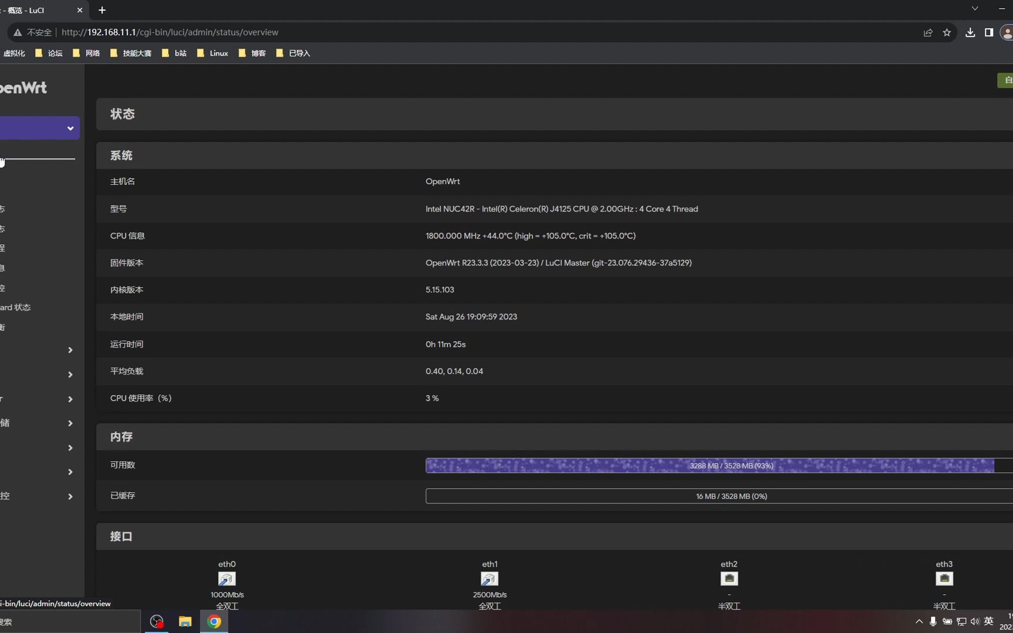Click the 主机名 row label

[123, 182]
